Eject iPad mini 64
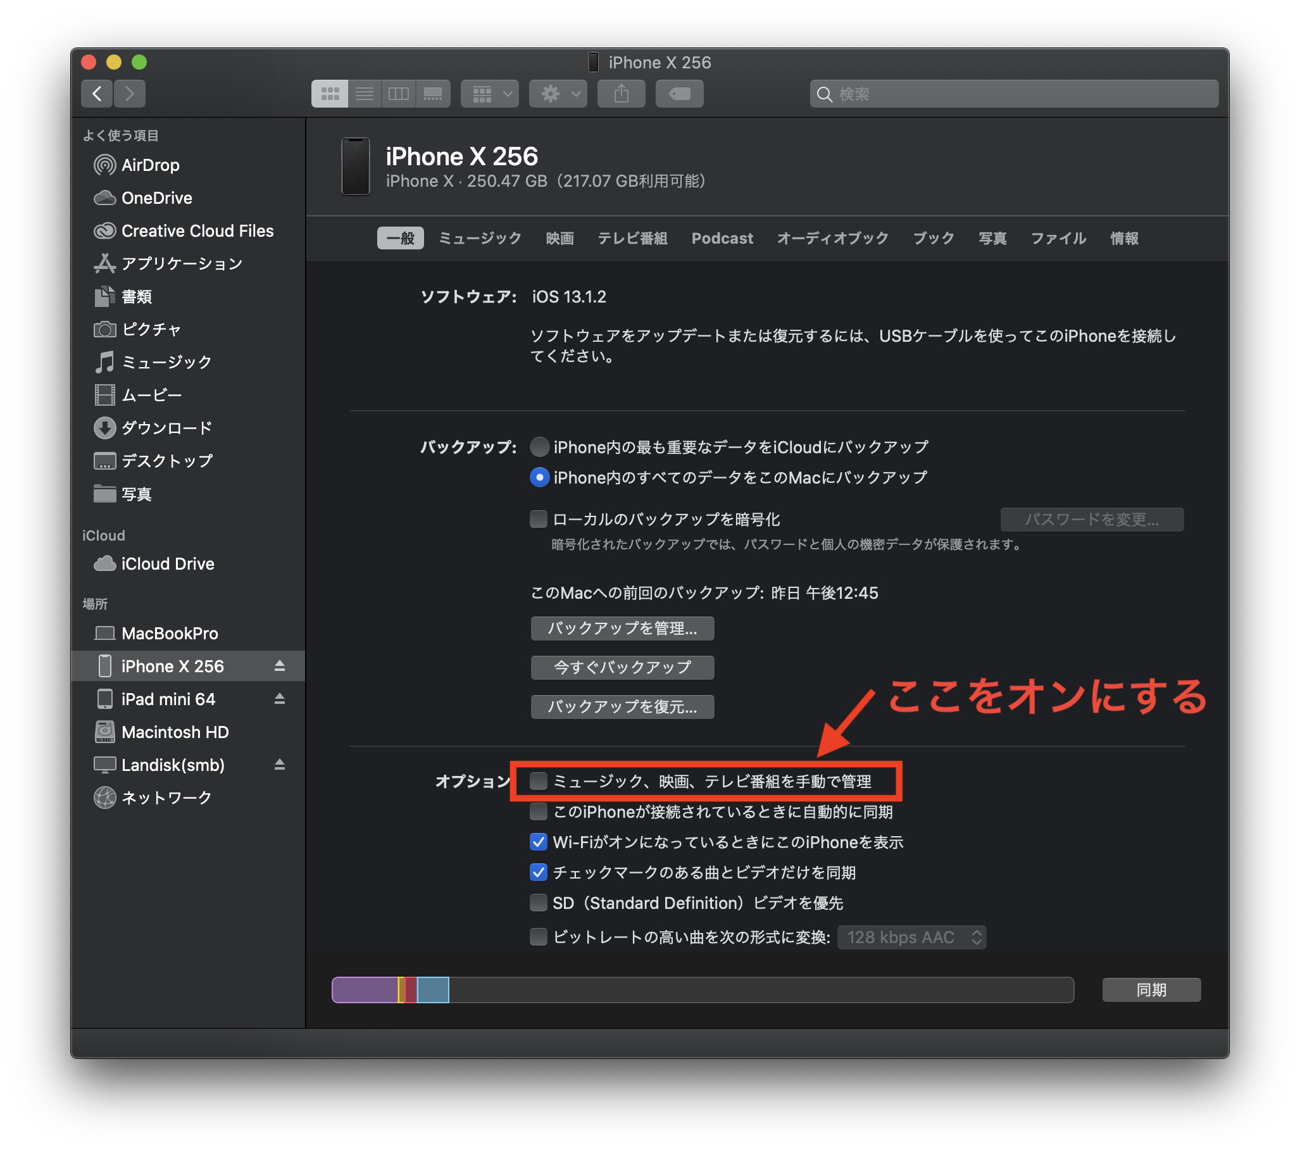 tap(279, 699)
